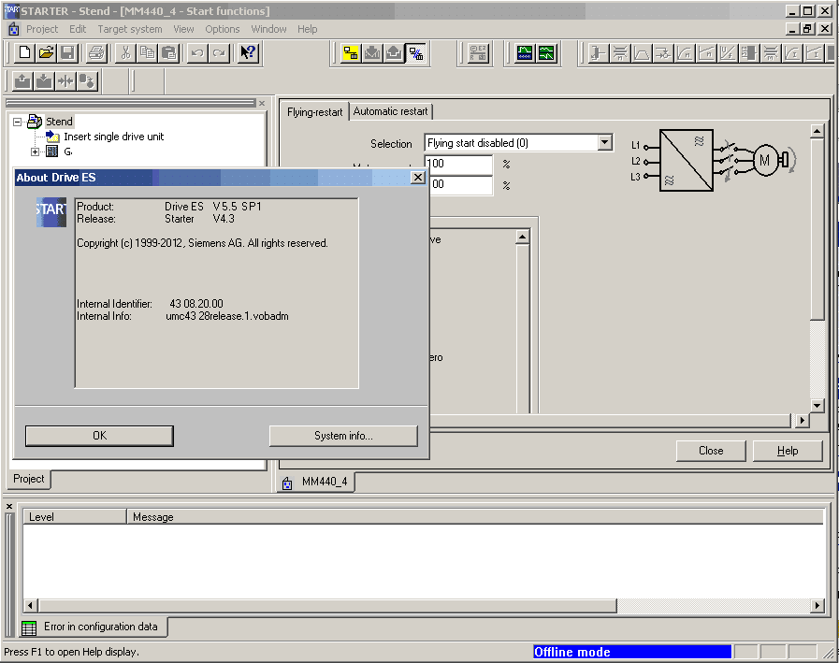Image resolution: width=839 pixels, height=663 pixels.
Task: Click the Start functions horizontal scroll right arrow
Action: point(802,421)
